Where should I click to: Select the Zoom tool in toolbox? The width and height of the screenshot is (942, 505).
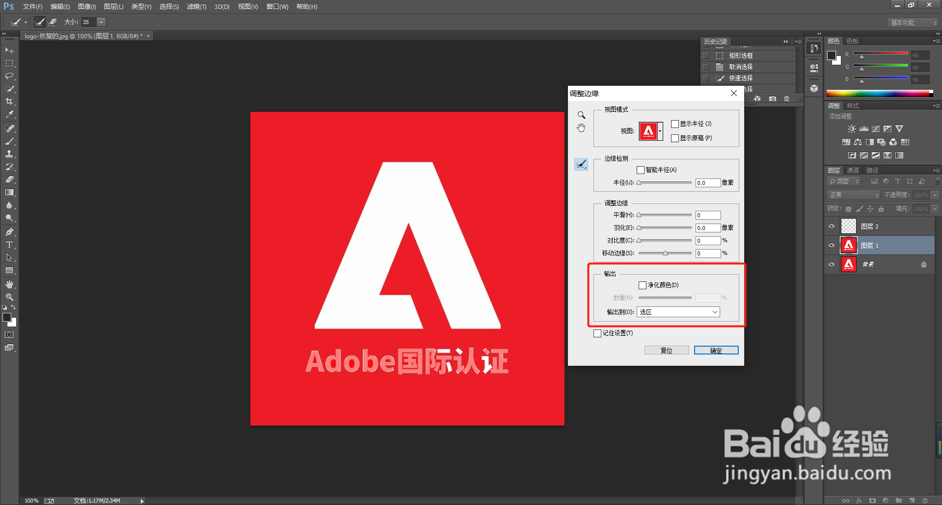(x=9, y=297)
